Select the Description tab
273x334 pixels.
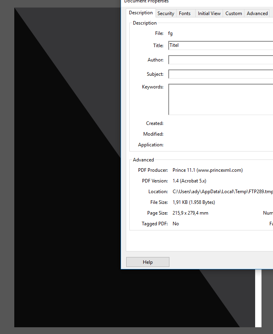(x=140, y=13)
